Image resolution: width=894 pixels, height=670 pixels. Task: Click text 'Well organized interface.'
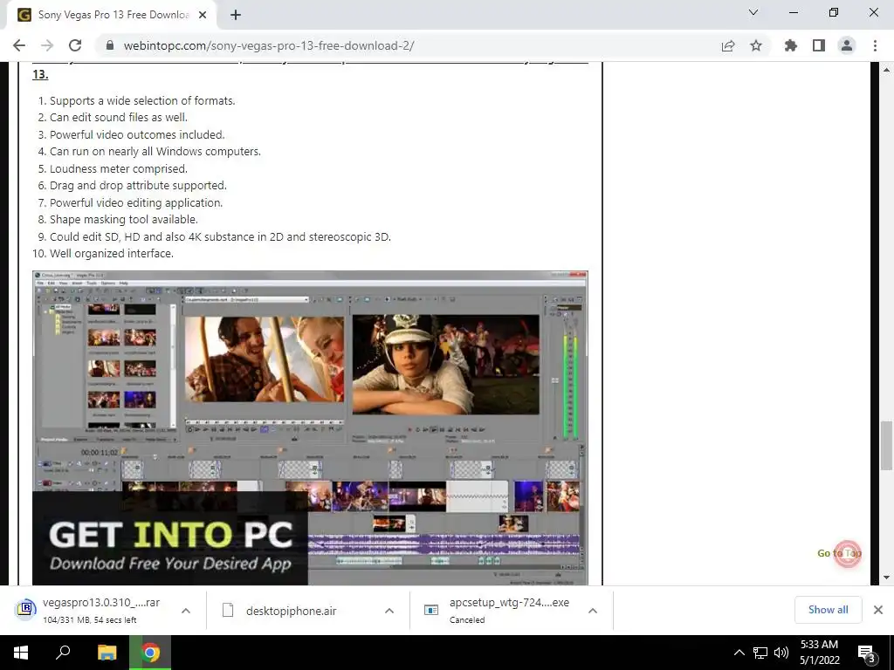(x=112, y=254)
